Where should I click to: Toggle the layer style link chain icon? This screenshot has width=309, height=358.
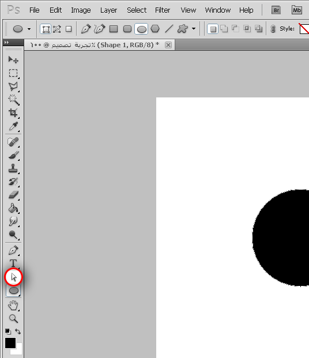(273, 29)
